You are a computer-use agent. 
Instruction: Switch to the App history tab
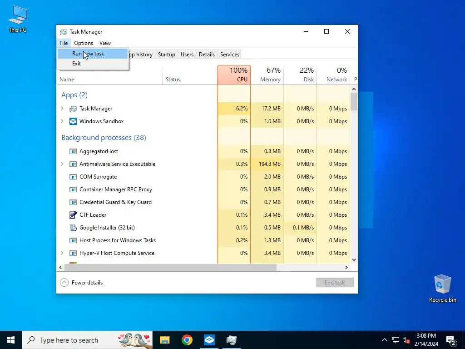tap(141, 55)
